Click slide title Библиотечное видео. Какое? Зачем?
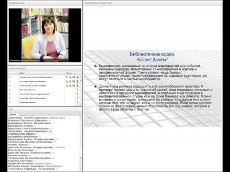This screenshot has width=230, height=172. coord(152,57)
